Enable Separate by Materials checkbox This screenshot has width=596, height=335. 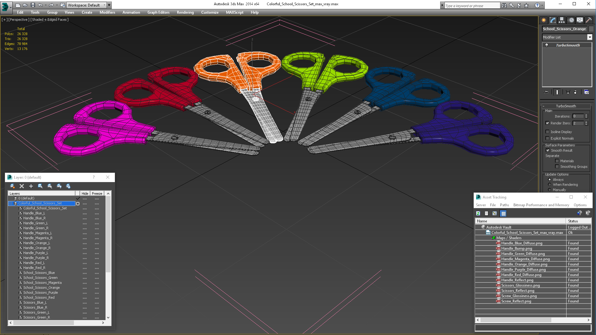[x=557, y=161]
